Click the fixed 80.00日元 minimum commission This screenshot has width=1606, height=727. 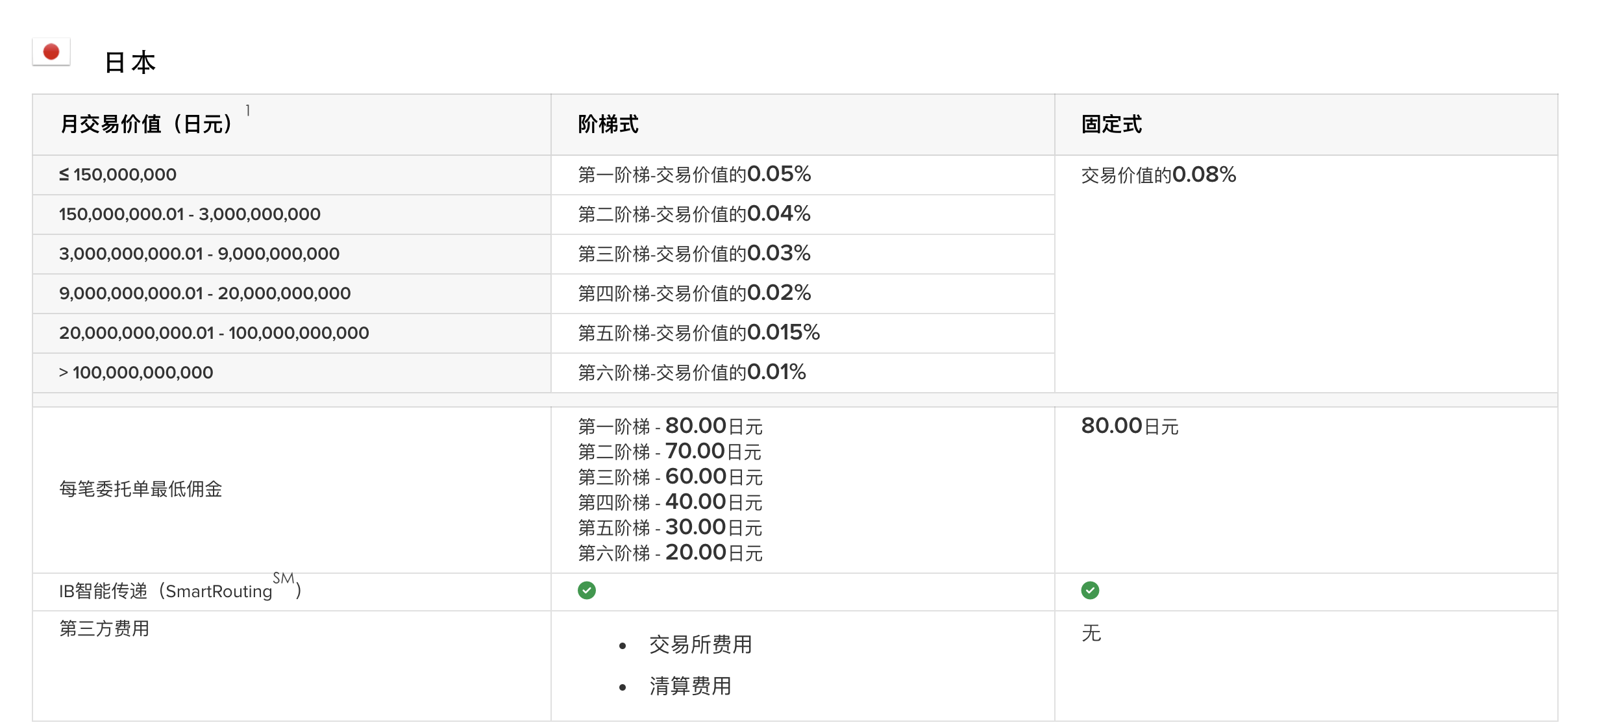[x=1130, y=426]
